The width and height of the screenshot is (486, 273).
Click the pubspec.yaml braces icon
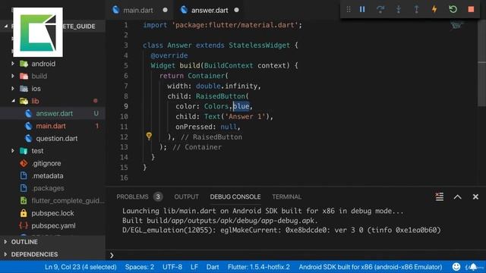coord(24,225)
